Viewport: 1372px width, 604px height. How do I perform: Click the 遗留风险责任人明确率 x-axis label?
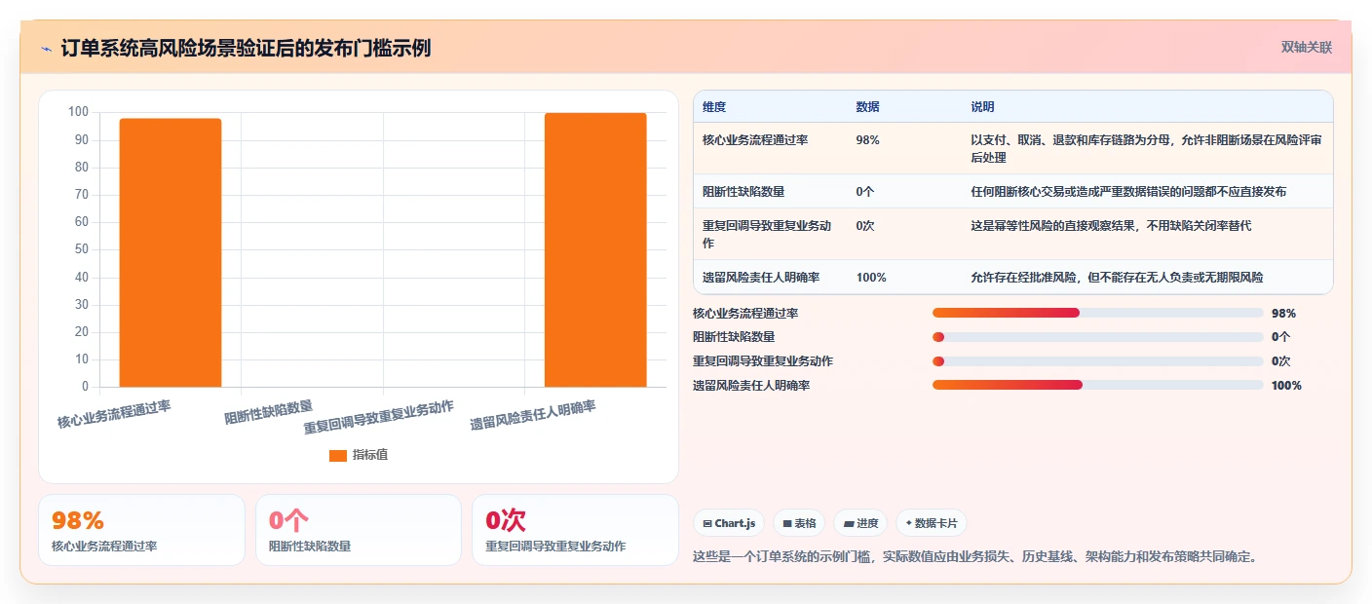[x=533, y=414]
